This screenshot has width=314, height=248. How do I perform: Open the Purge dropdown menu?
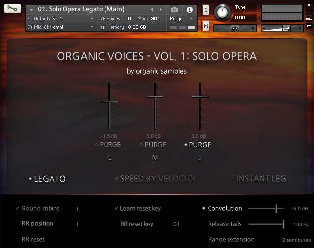coord(181,19)
